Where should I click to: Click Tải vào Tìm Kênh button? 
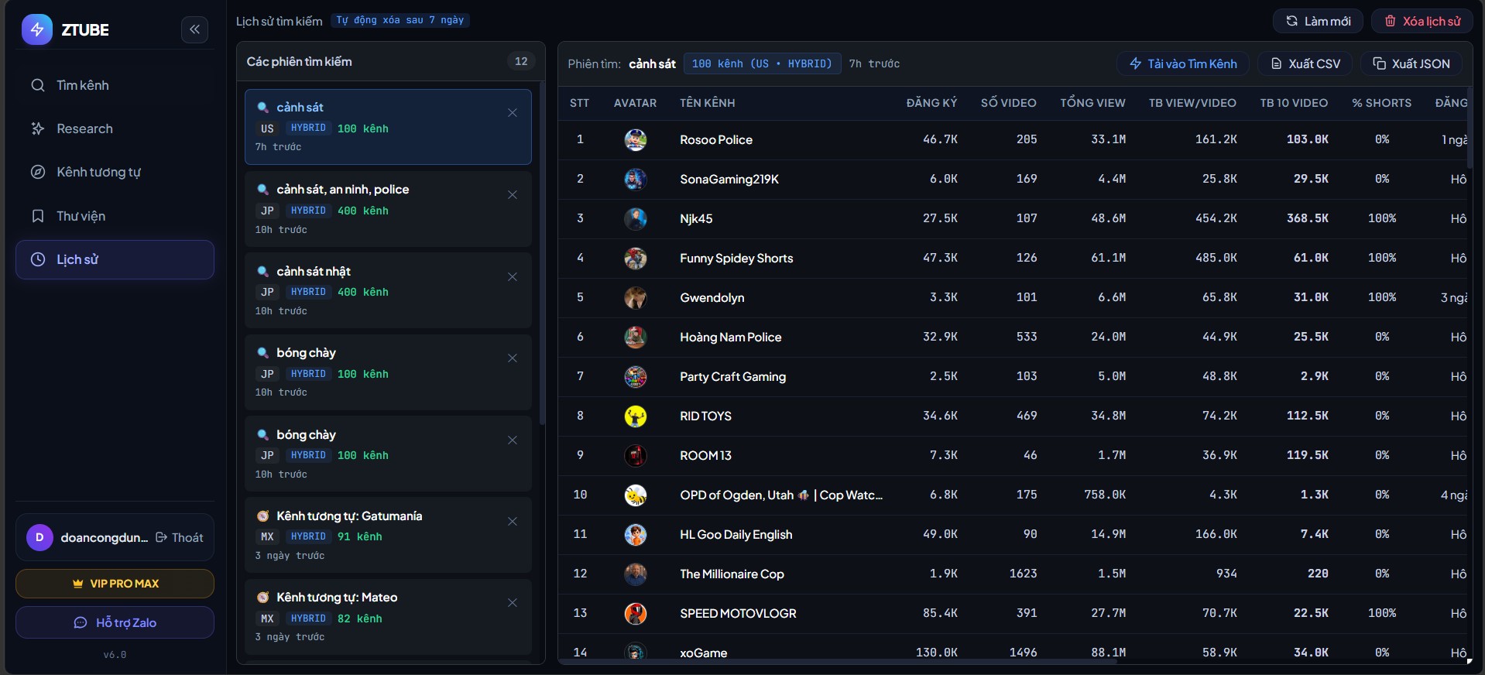(x=1183, y=63)
